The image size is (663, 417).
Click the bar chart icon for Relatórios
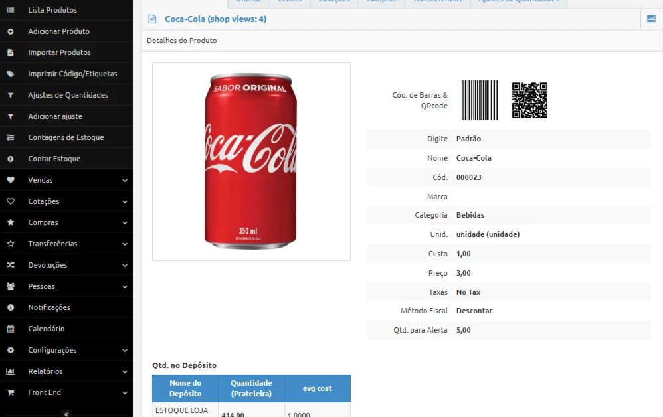(x=11, y=371)
